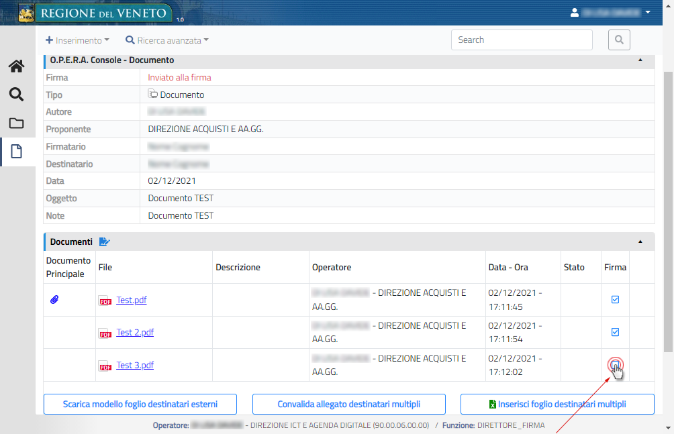Open the Test 3.pdf link

click(135, 365)
